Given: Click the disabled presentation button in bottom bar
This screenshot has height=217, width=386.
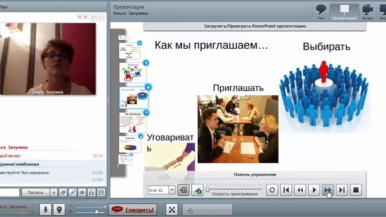Looking at the screenshot, I should 207,210.
